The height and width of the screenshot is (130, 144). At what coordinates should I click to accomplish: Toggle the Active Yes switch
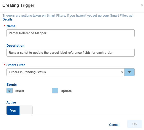(x=13, y=110)
